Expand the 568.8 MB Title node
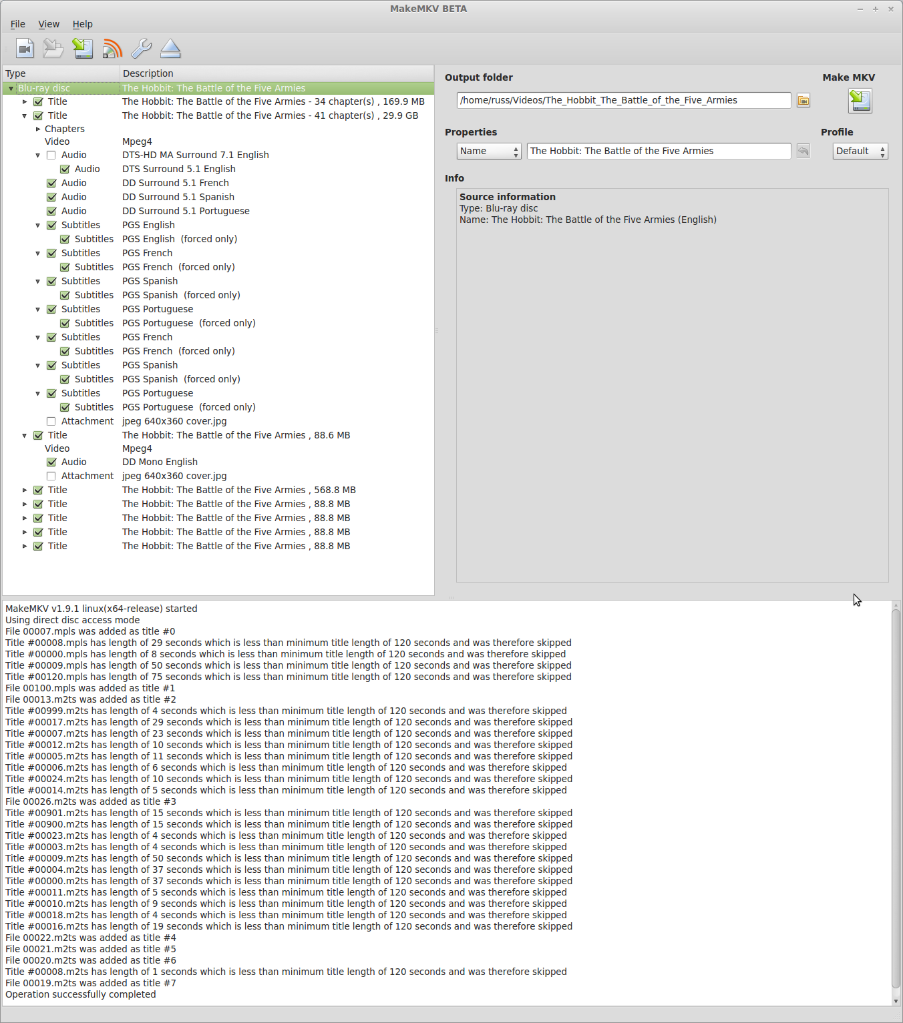Image resolution: width=903 pixels, height=1023 pixels. (x=25, y=490)
